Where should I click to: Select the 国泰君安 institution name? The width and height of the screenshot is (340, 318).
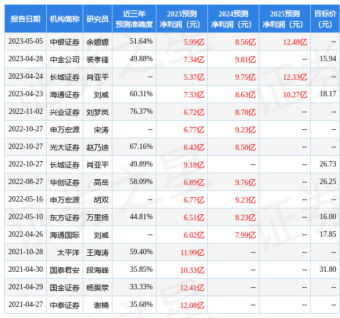[64, 270]
